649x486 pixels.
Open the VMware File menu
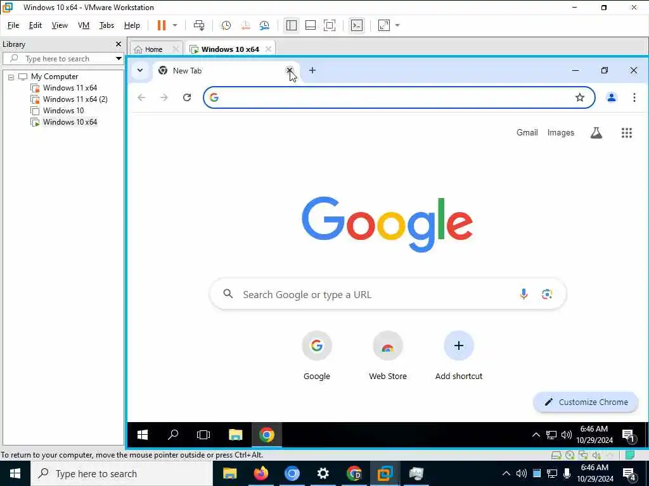13,25
